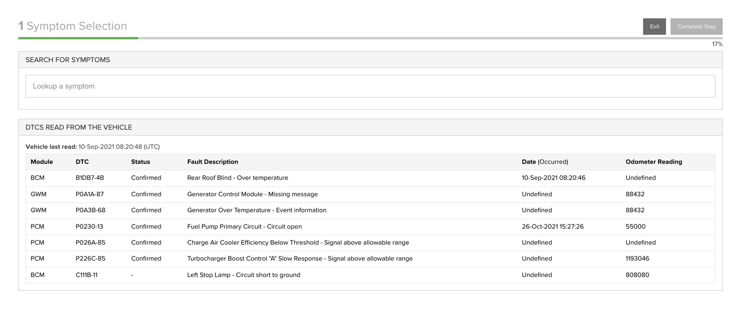Screen dimensions: 741x309
Task: Click BCM module in C111B-11 row
Action: click(x=38, y=275)
